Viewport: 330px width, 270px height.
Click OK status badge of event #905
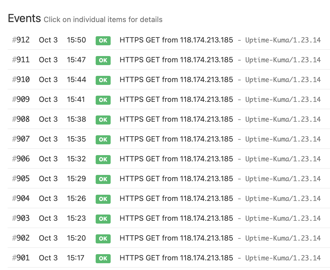[x=103, y=179]
